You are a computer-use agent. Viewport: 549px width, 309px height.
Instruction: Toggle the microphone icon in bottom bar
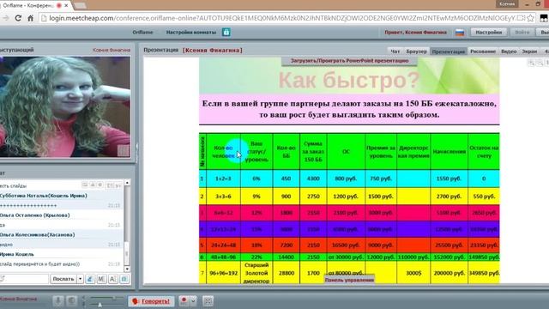click(58, 301)
